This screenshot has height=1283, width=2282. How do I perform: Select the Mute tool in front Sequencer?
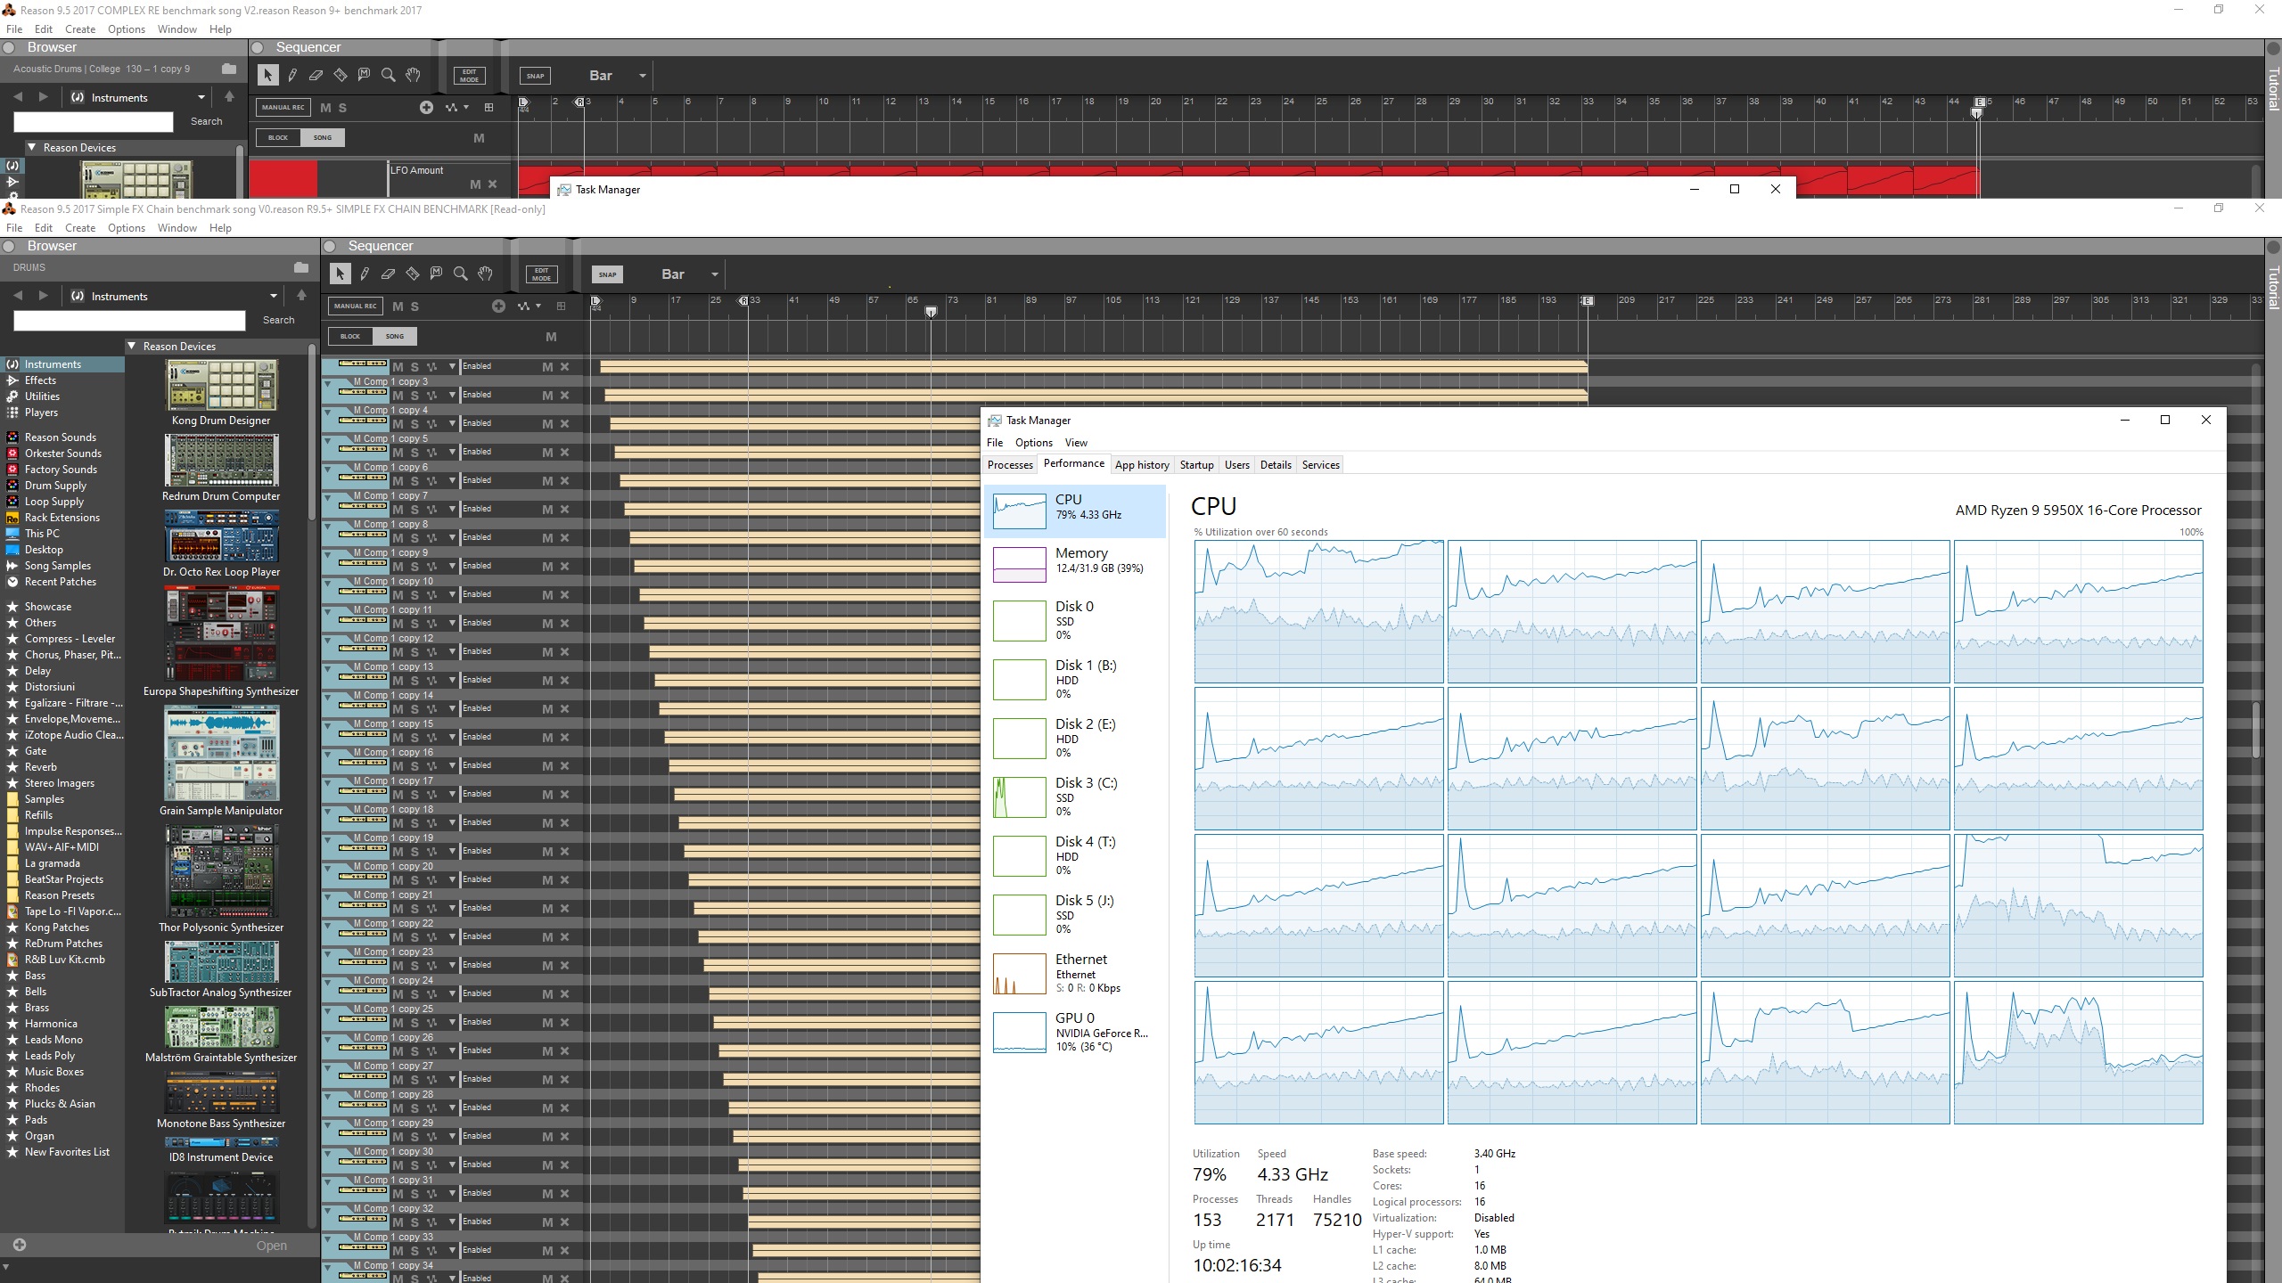[x=436, y=274]
